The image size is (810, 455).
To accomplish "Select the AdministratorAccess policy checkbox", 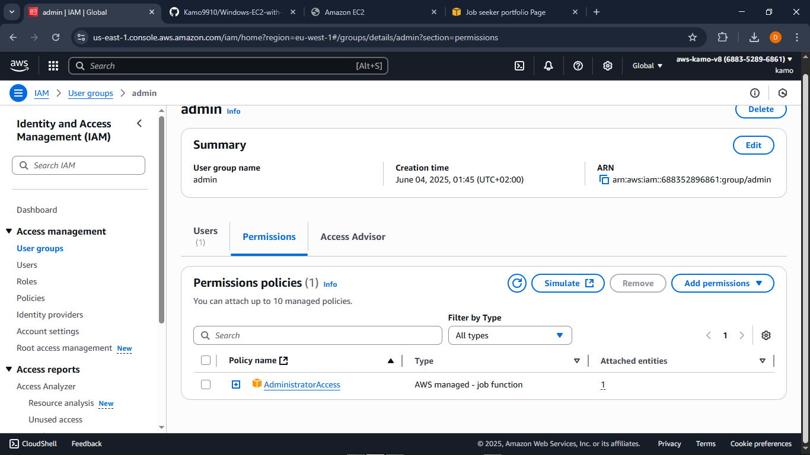I will (206, 384).
